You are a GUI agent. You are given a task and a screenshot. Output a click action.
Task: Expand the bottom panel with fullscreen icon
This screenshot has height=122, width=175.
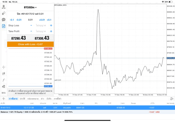pyautogui.click(x=171, y=99)
